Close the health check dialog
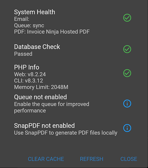 tap(129, 159)
